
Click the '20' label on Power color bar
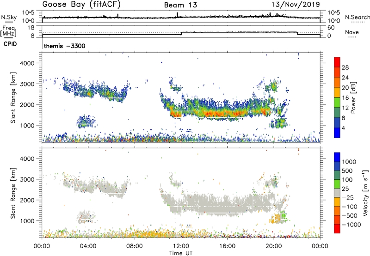point(345,88)
